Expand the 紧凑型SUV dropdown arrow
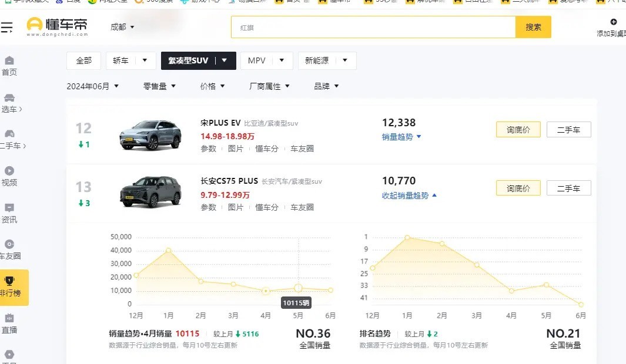 pyautogui.click(x=225, y=60)
